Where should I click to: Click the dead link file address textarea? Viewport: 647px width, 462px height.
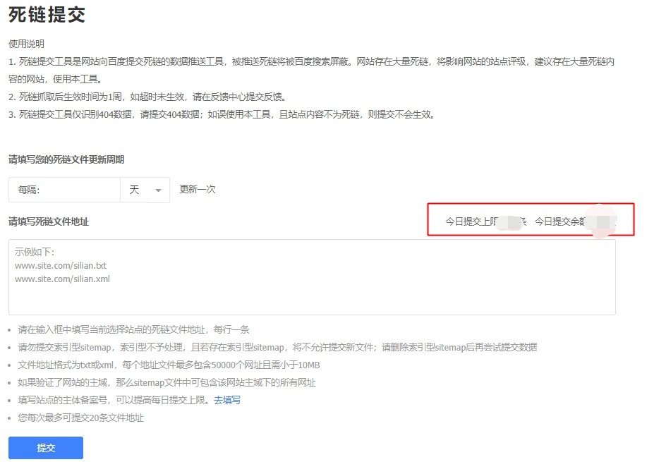(311, 276)
